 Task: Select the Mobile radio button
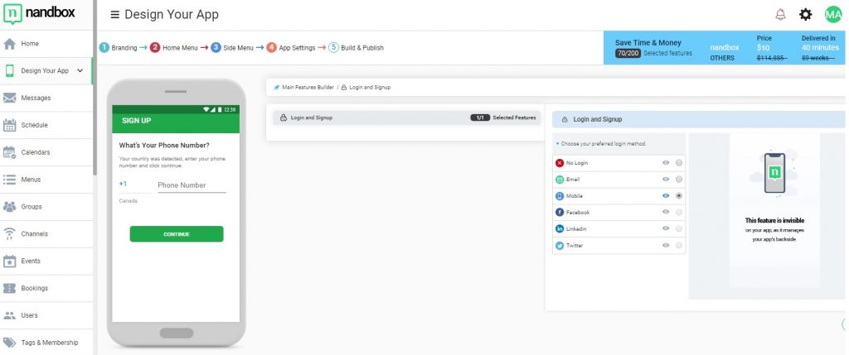679,195
